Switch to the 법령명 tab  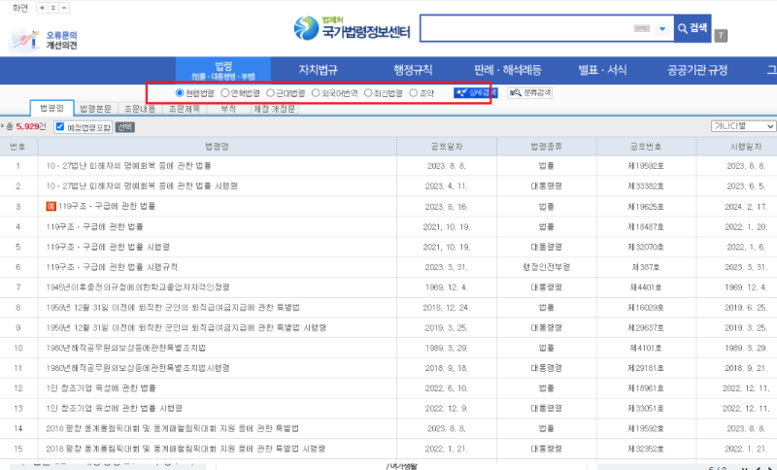tap(52, 109)
